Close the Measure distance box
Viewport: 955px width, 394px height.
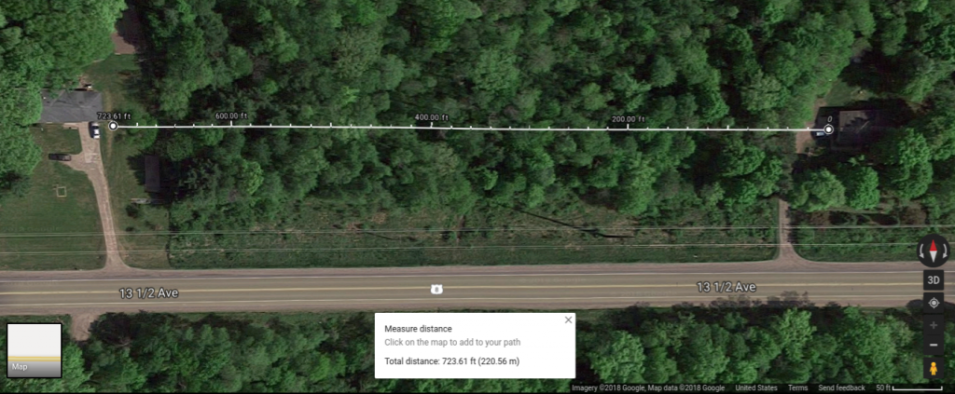coord(568,319)
